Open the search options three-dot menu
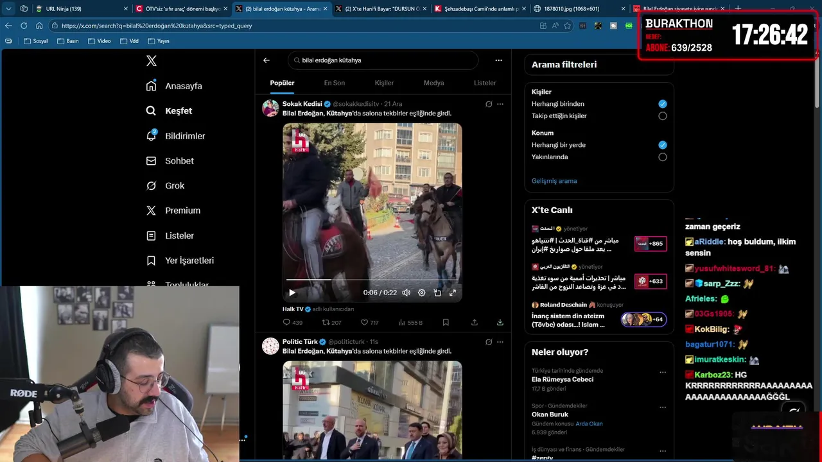Screen dimensions: 822x462 pyautogui.click(x=498, y=60)
